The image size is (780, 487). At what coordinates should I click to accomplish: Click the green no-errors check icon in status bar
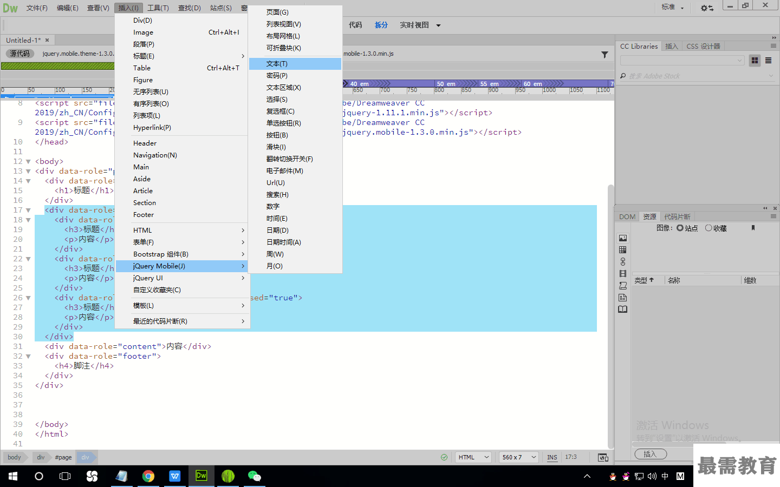[x=444, y=457]
